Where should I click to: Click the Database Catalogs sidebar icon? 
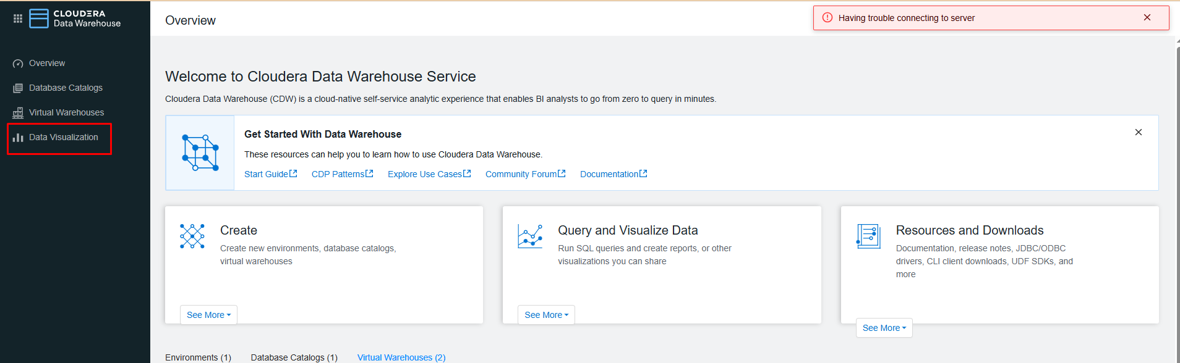(x=18, y=88)
